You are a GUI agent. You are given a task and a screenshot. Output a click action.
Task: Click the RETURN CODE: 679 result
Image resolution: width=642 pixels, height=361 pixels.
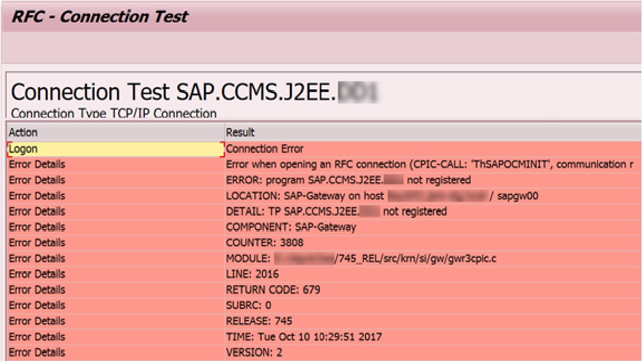(x=433, y=290)
